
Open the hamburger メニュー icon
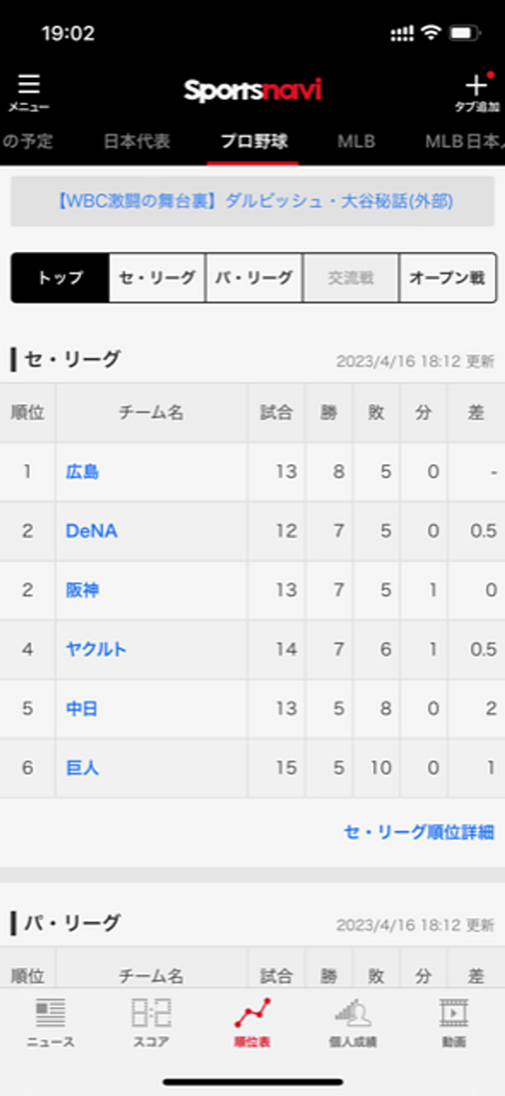point(28,85)
